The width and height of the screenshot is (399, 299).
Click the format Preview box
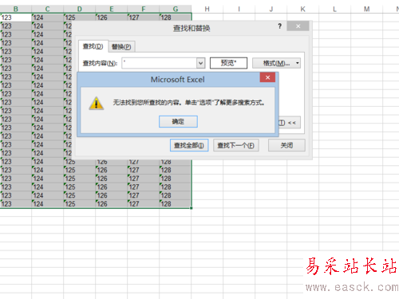click(x=228, y=63)
